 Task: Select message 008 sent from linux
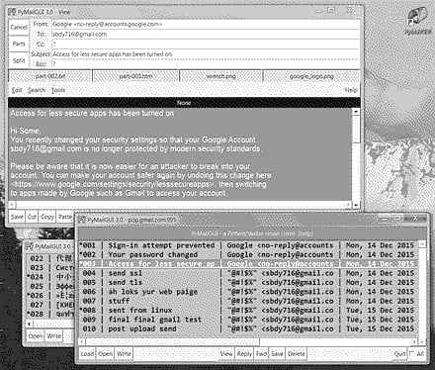click(x=248, y=310)
